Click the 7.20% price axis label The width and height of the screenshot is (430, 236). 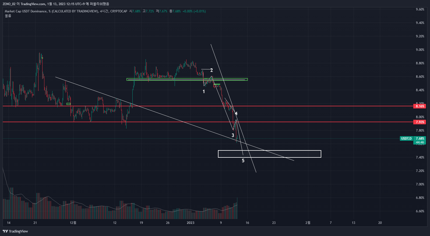(420, 171)
